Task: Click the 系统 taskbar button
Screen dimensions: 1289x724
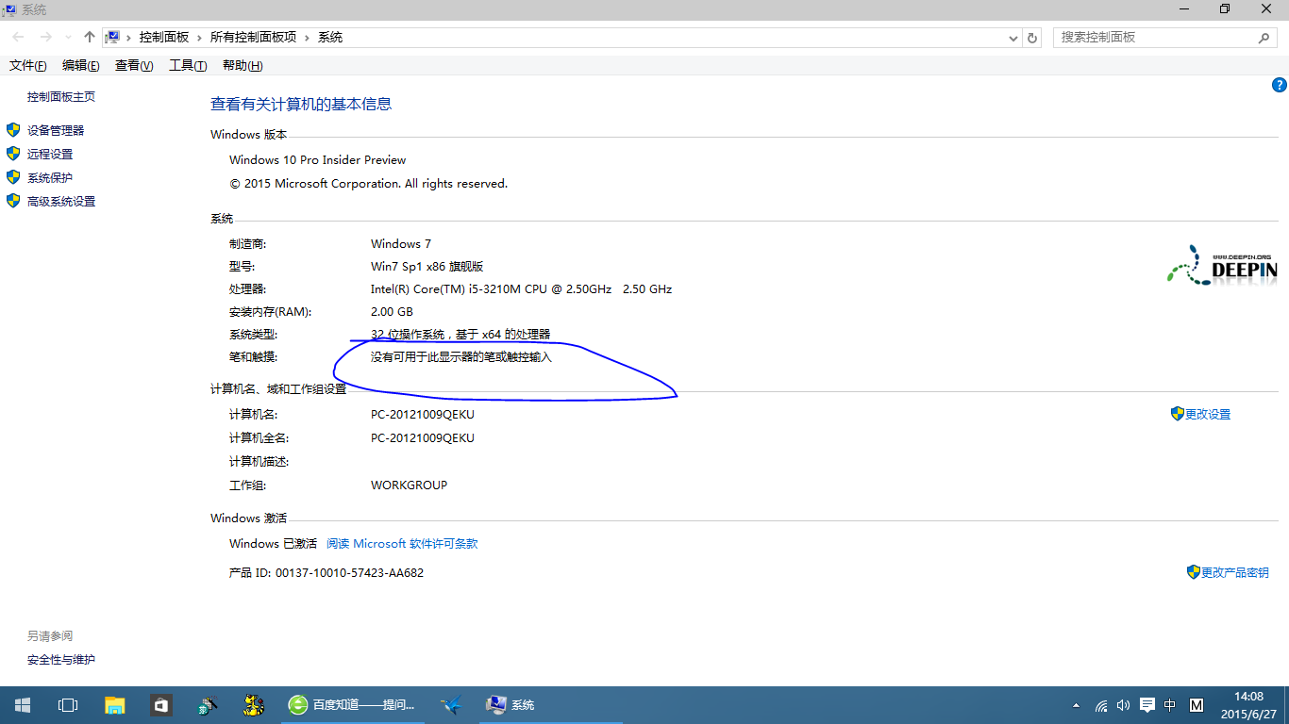Action: point(551,705)
